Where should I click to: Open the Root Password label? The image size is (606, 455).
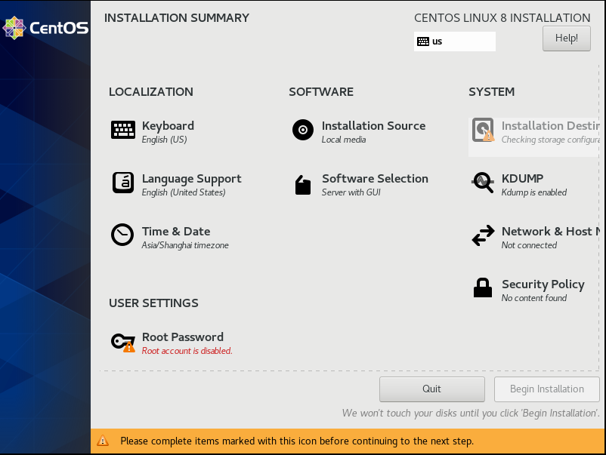tap(182, 337)
